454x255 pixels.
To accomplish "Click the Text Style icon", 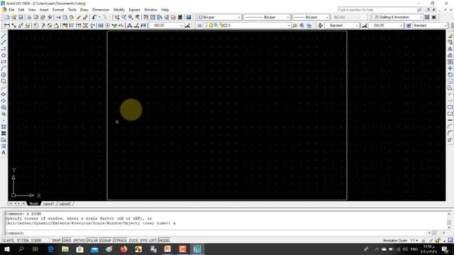I will (x=320, y=25).
